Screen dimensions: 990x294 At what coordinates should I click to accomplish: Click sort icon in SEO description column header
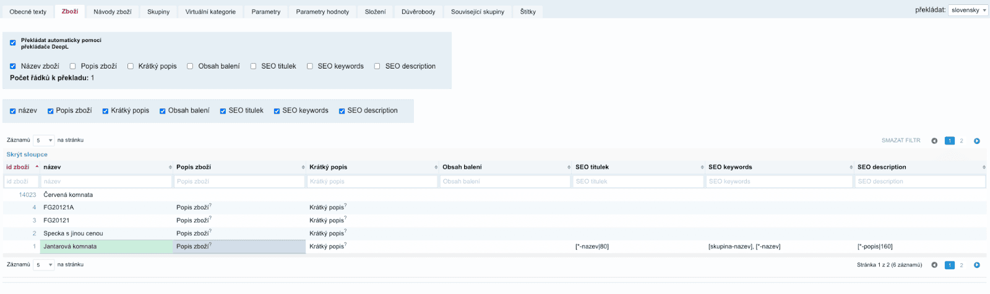click(x=984, y=167)
